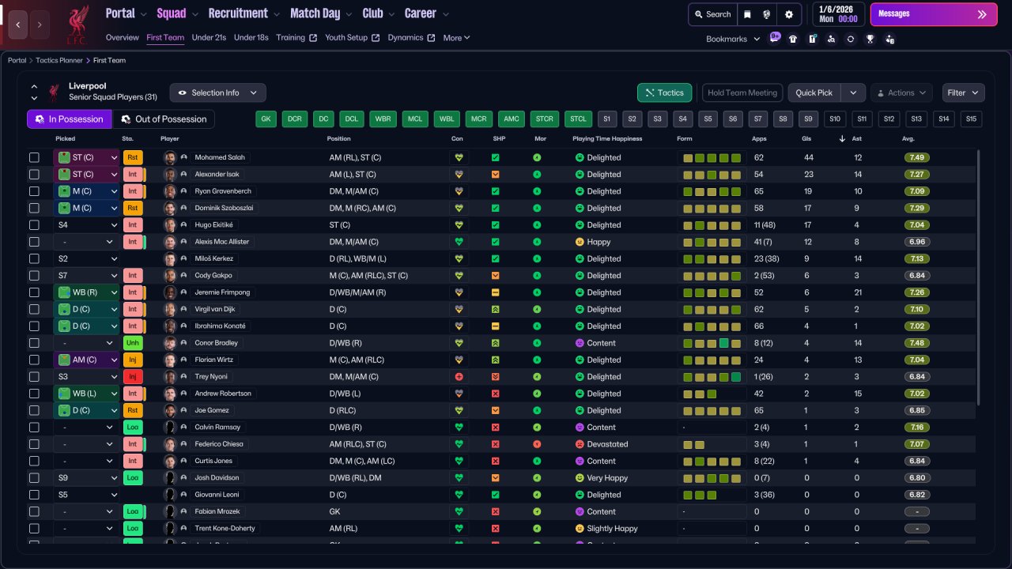The height and width of the screenshot is (569, 1012).
Task: Open the Selection Info dropdown
Action: tap(217, 92)
